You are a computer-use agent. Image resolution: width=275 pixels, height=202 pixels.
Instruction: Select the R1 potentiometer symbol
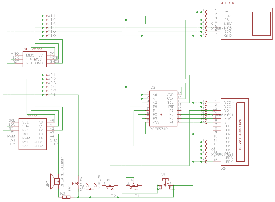tap(134, 185)
